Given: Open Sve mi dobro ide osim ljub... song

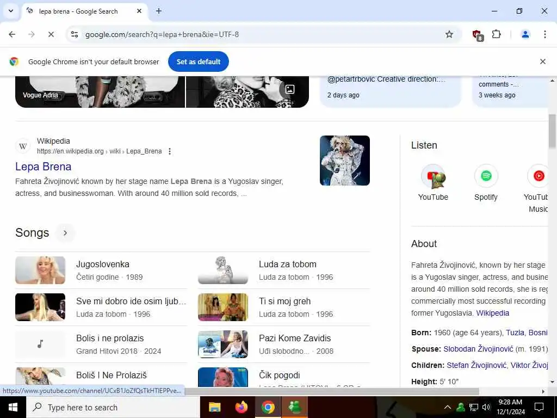Looking at the screenshot, I should (131, 301).
